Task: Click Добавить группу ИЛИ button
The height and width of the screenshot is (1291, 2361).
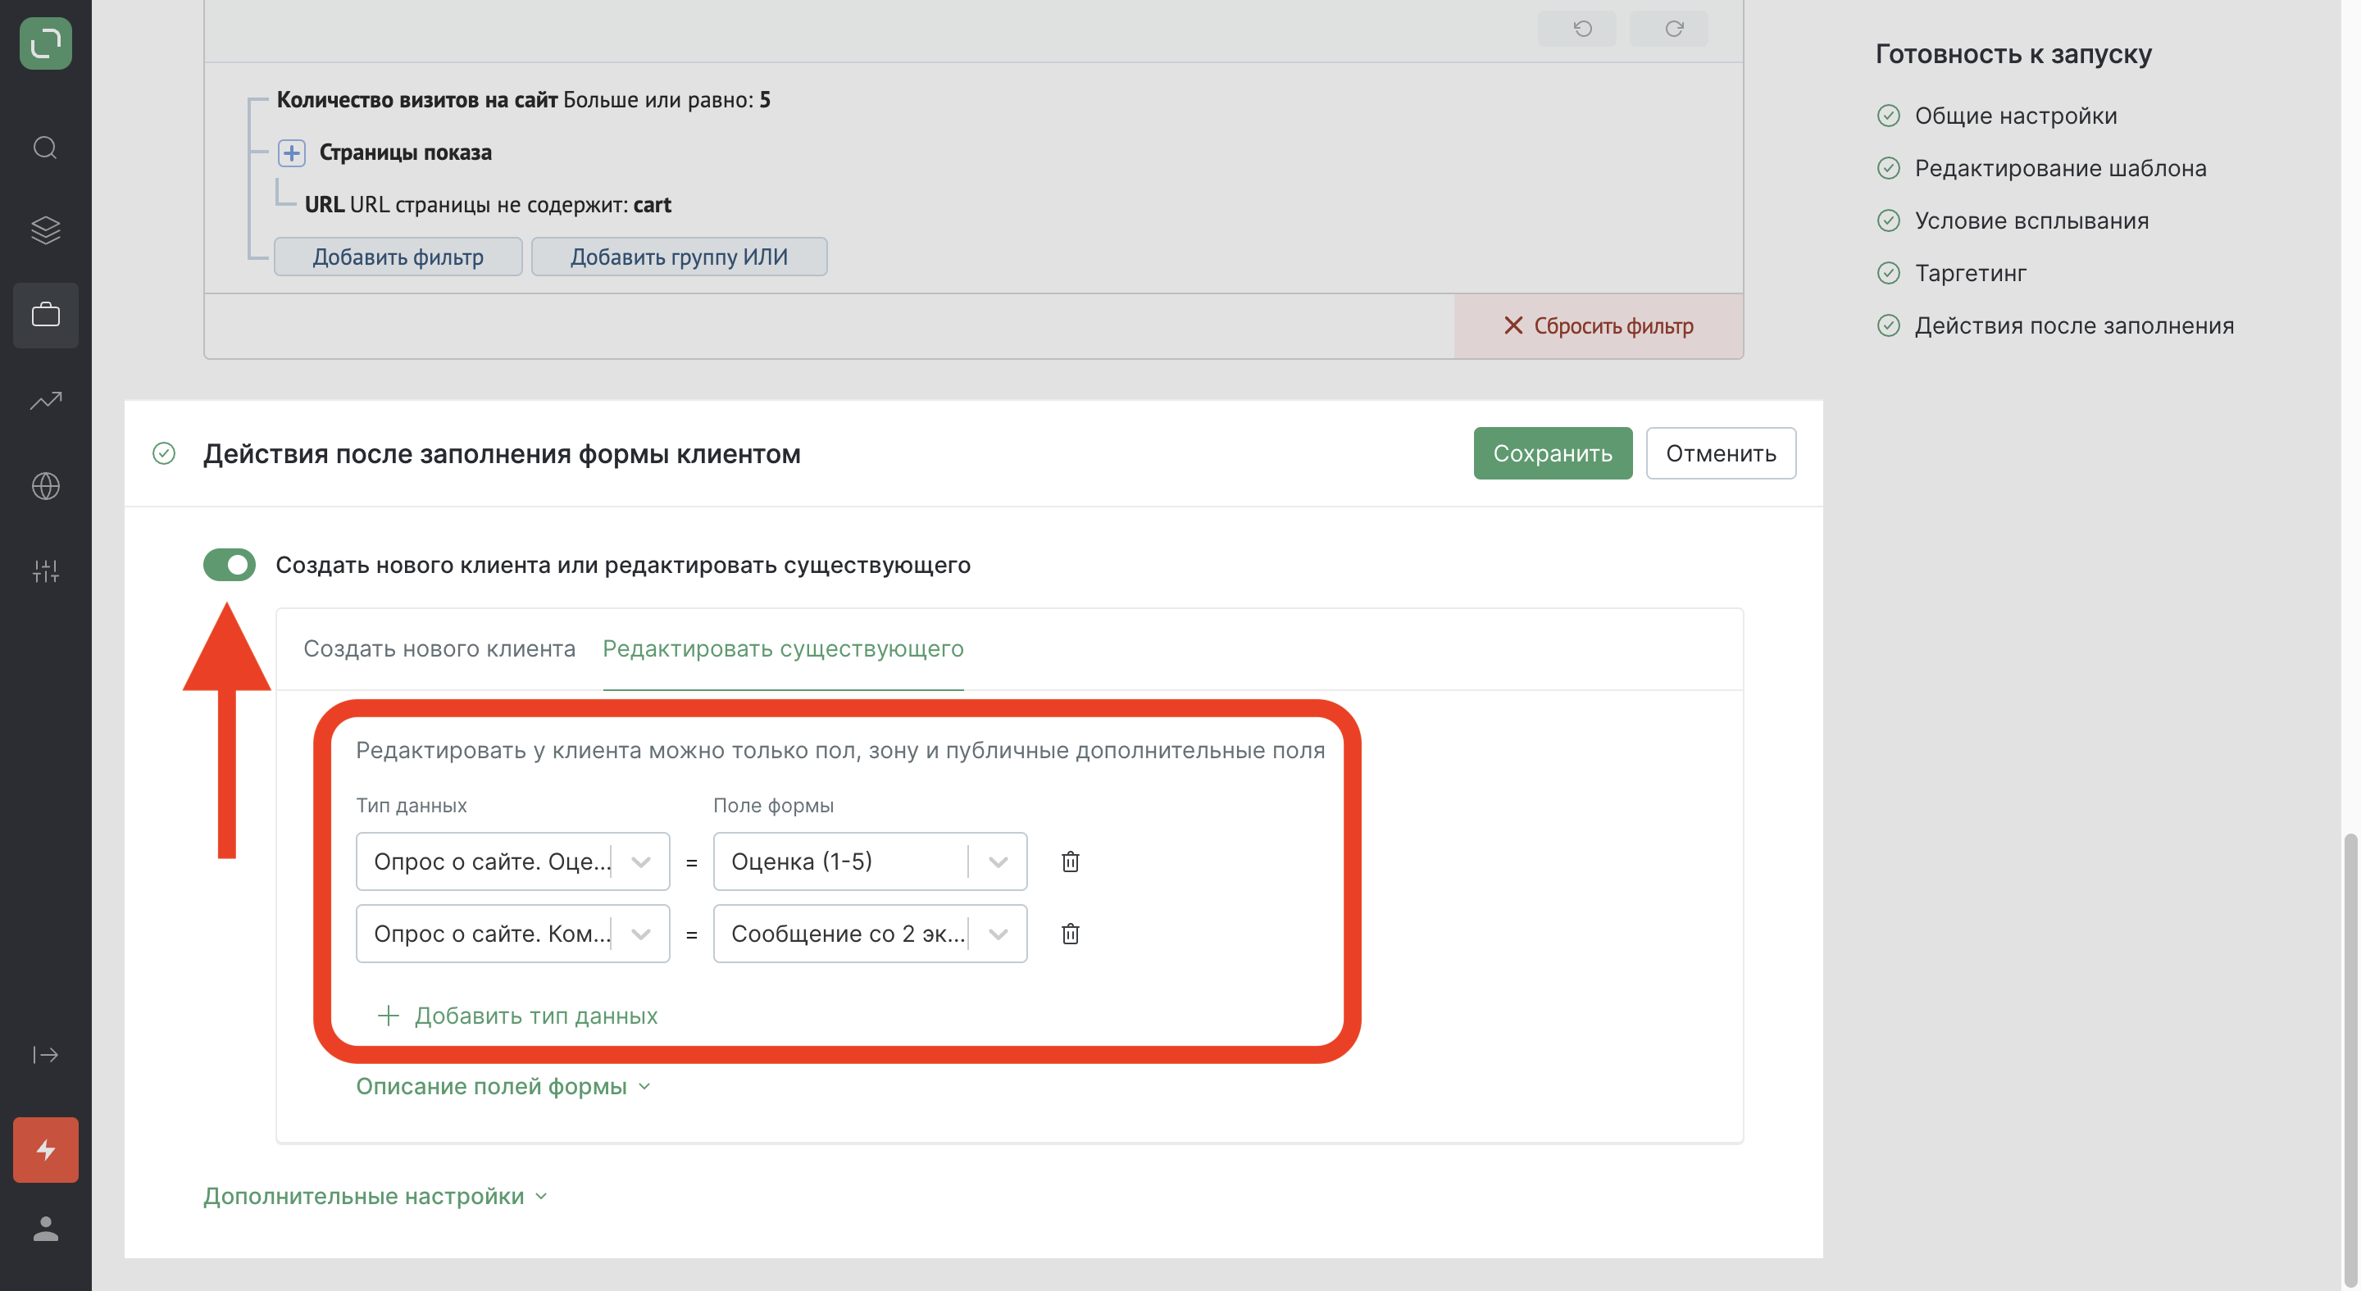Action: pos(679,257)
